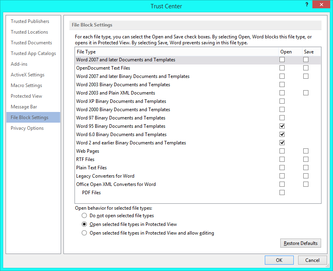Check Save for RTF Files
333x271 pixels.
tap(306, 159)
